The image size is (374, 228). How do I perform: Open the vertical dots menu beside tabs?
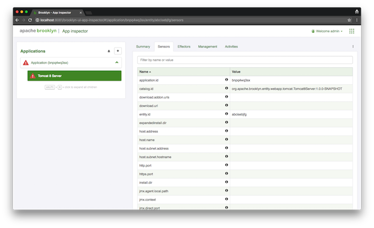[x=353, y=47]
